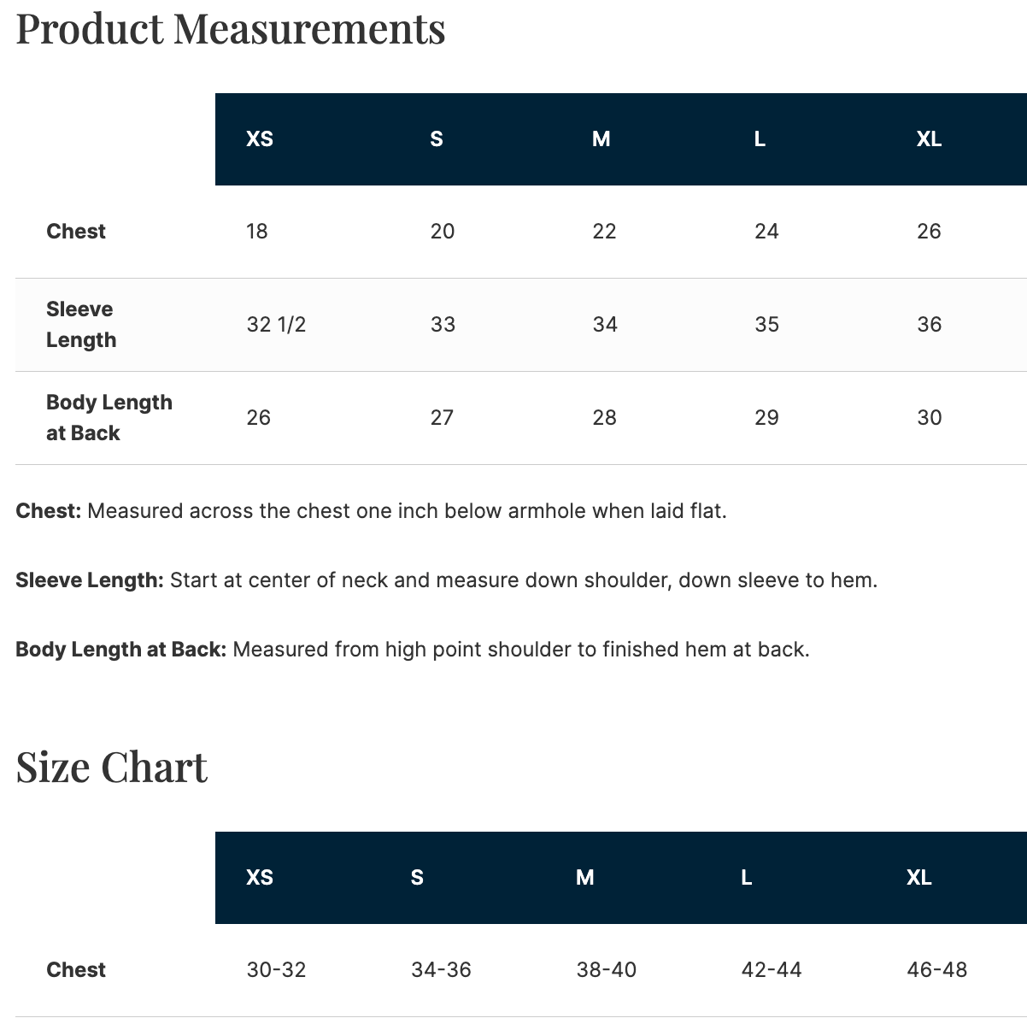
Task: Select the S header in Size Chart table
Action: [x=417, y=878]
